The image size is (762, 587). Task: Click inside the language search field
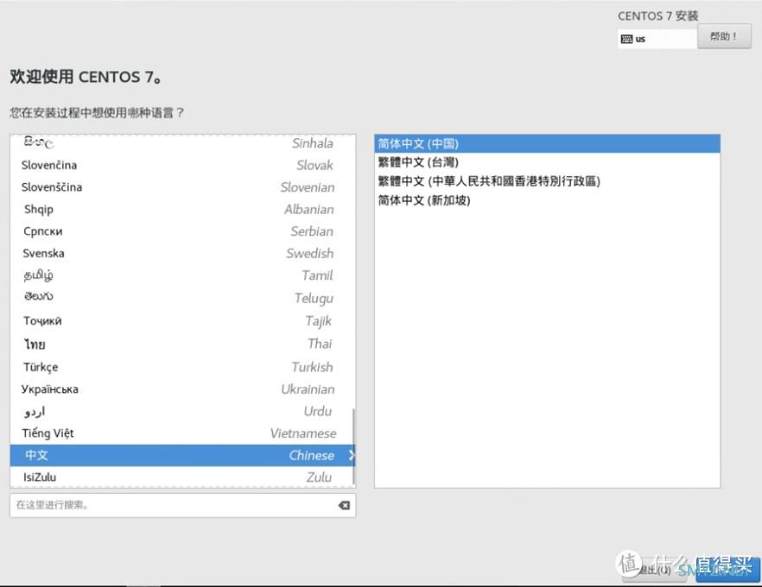click(x=183, y=506)
